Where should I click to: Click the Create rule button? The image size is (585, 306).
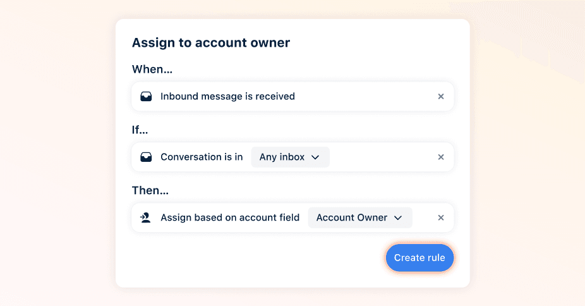(419, 258)
